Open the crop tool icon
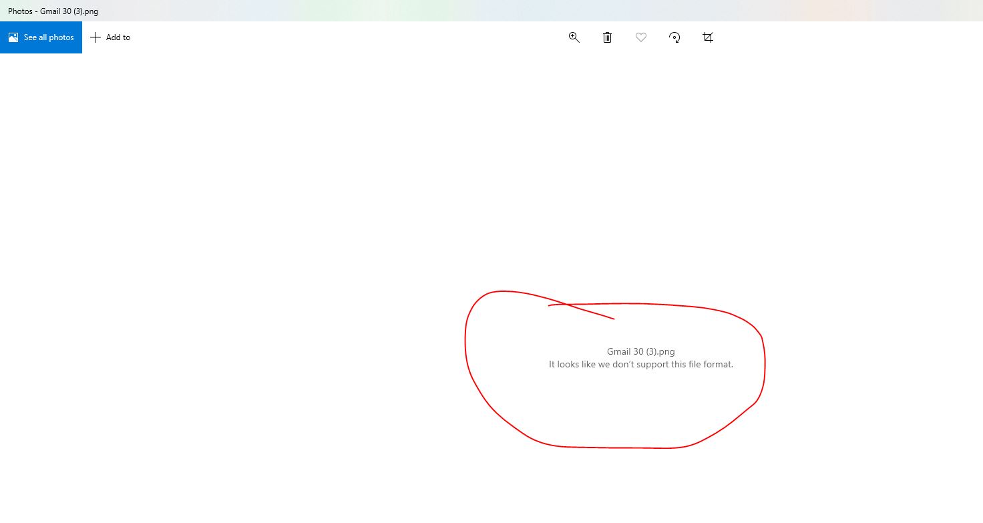The height and width of the screenshot is (523, 983). [x=708, y=37]
